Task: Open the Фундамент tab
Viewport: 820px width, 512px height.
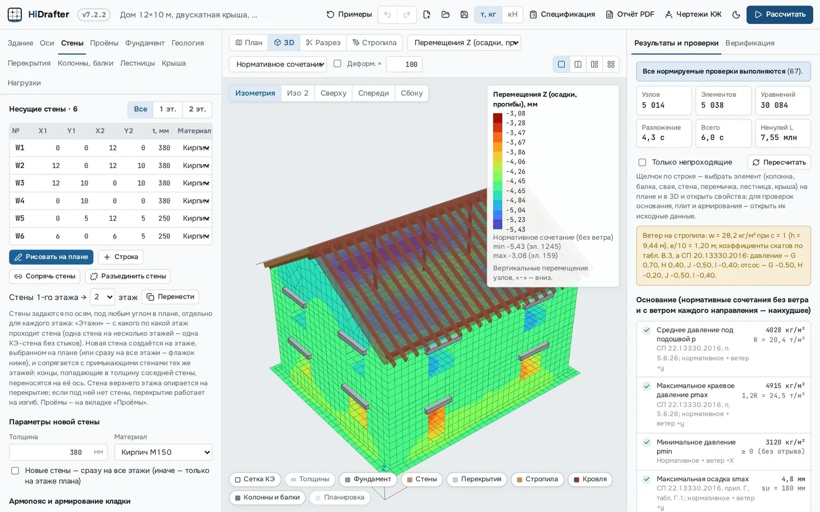Action: click(145, 43)
